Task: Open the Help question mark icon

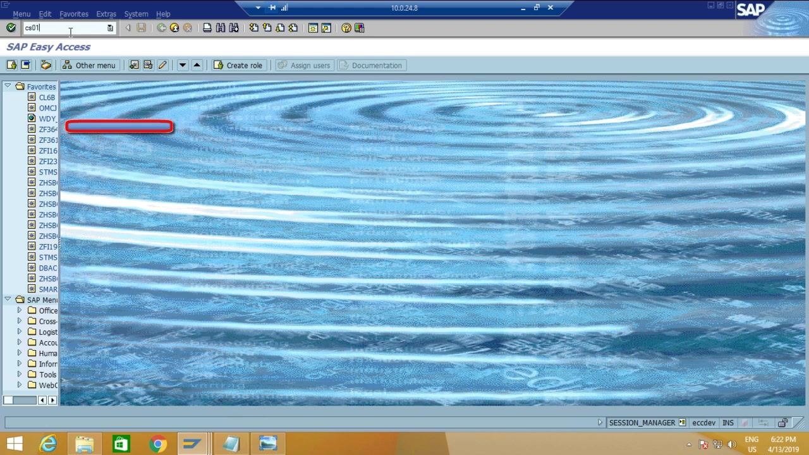Action: [x=346, y=28]
